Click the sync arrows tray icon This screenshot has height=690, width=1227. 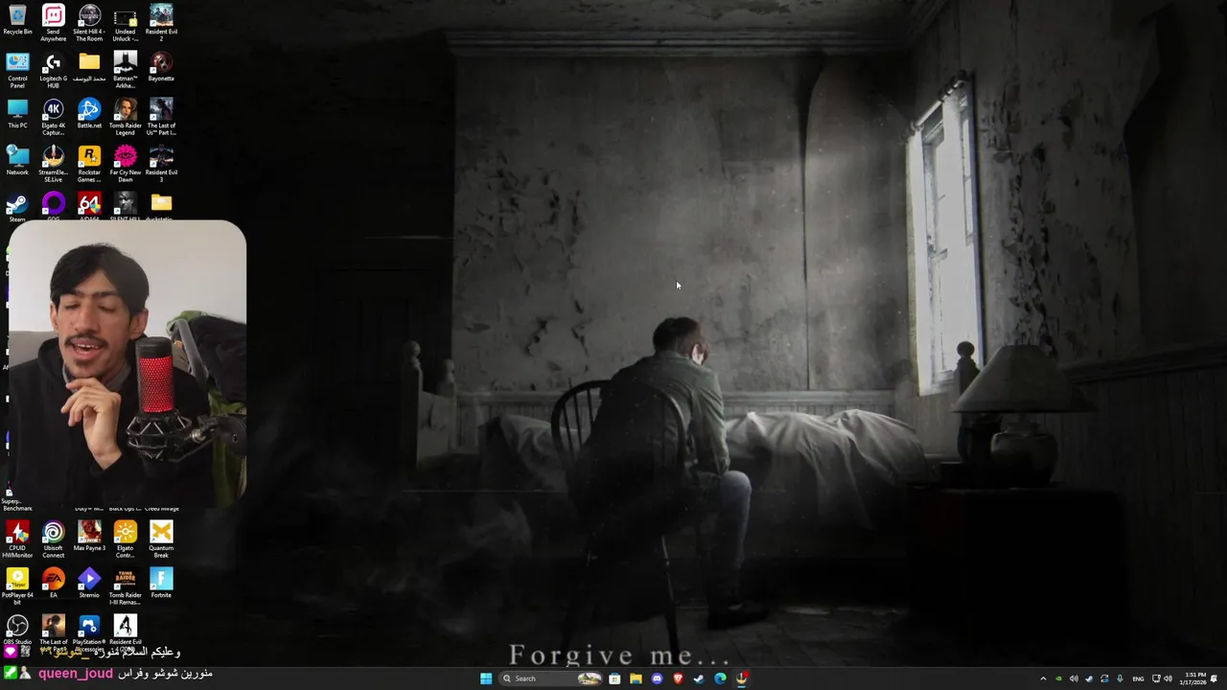pos(1104,678)
